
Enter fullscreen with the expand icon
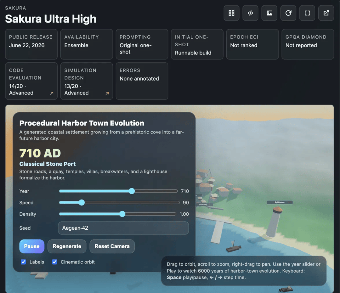point(307,13)
